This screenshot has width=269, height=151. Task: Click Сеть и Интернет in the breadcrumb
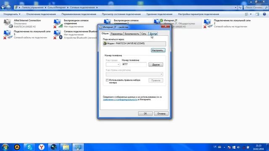(57, 8)
